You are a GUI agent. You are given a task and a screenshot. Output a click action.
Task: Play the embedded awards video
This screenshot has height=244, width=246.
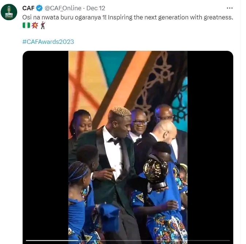[x=128, y=146]
